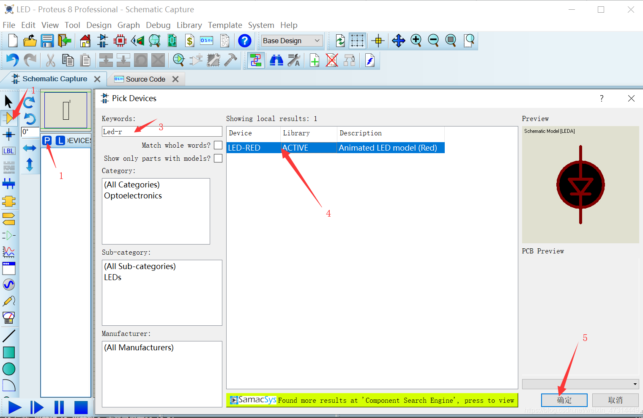
Task: Click the Copy to clipboard icon
Action: [x=68, y=60]
